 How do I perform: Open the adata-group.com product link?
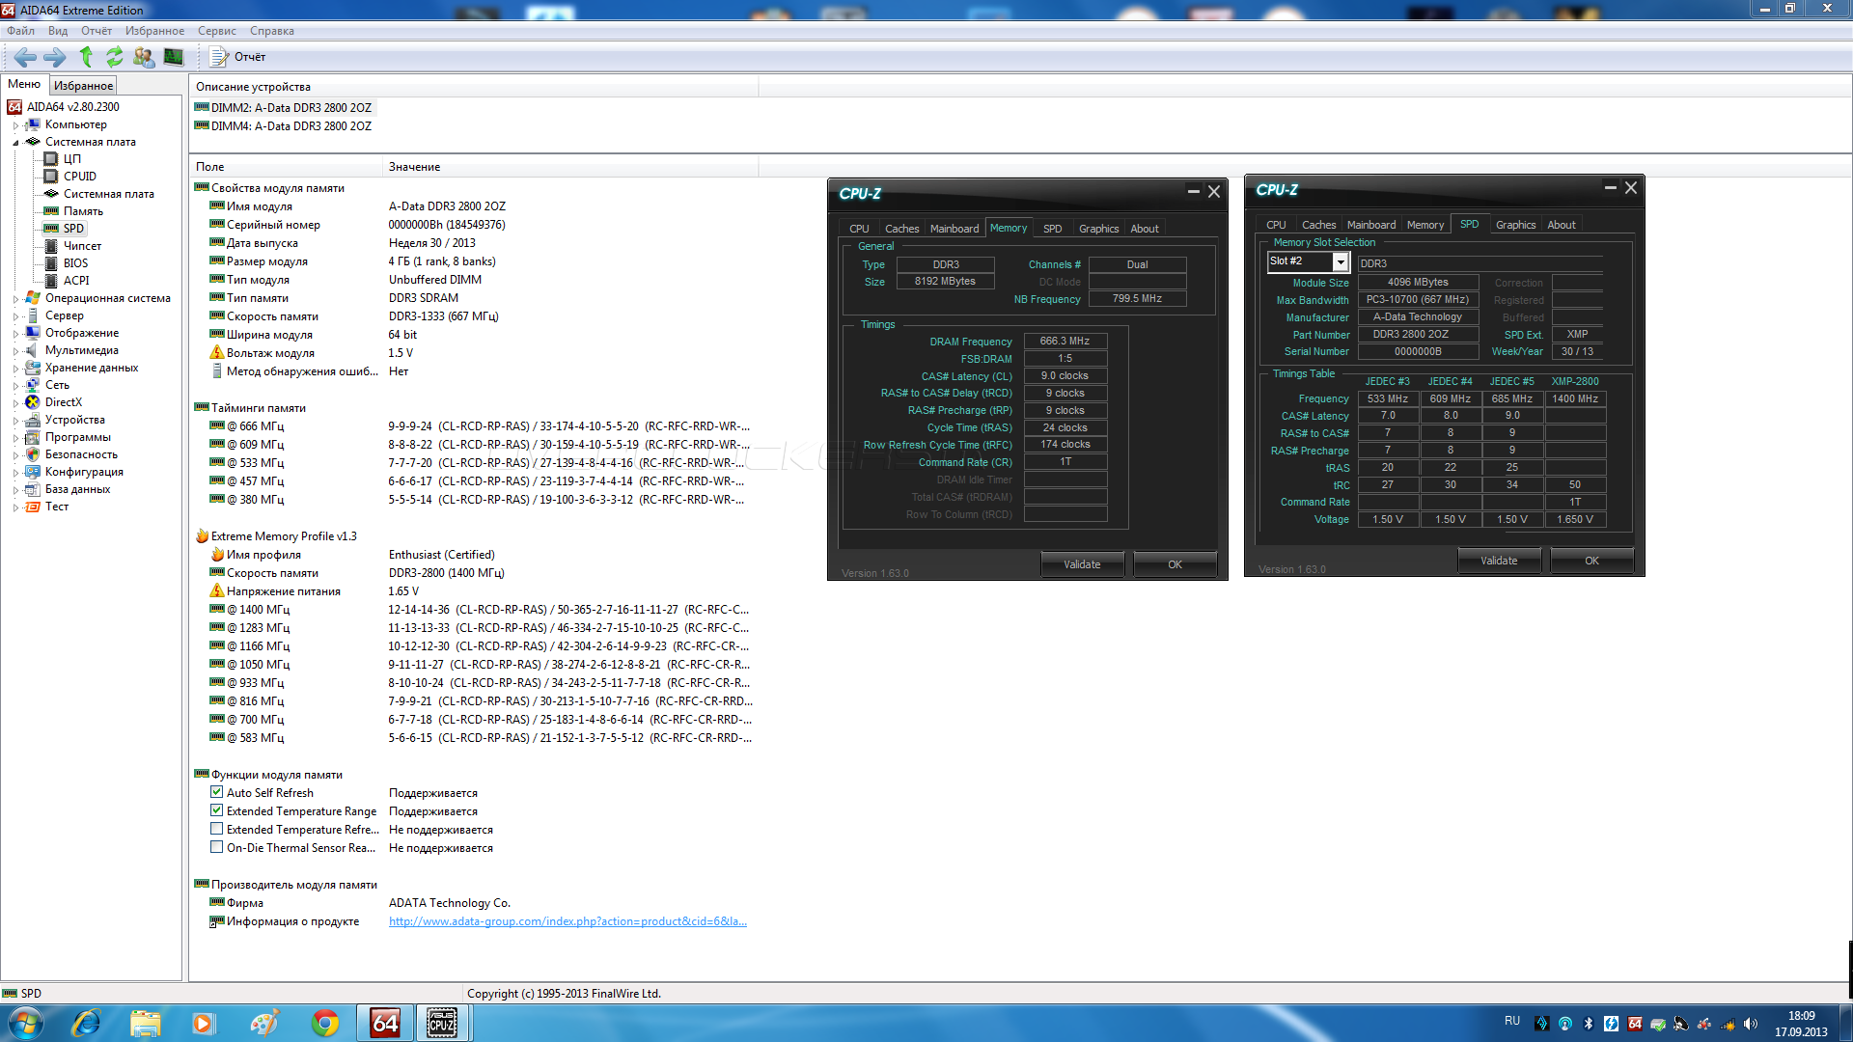click(567, 921)
